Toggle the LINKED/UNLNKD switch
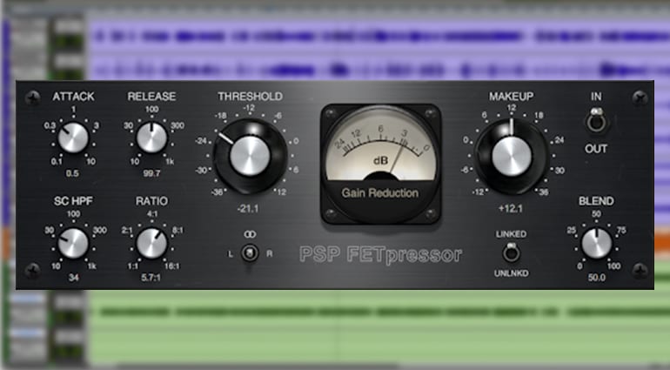 pos(511,252)
